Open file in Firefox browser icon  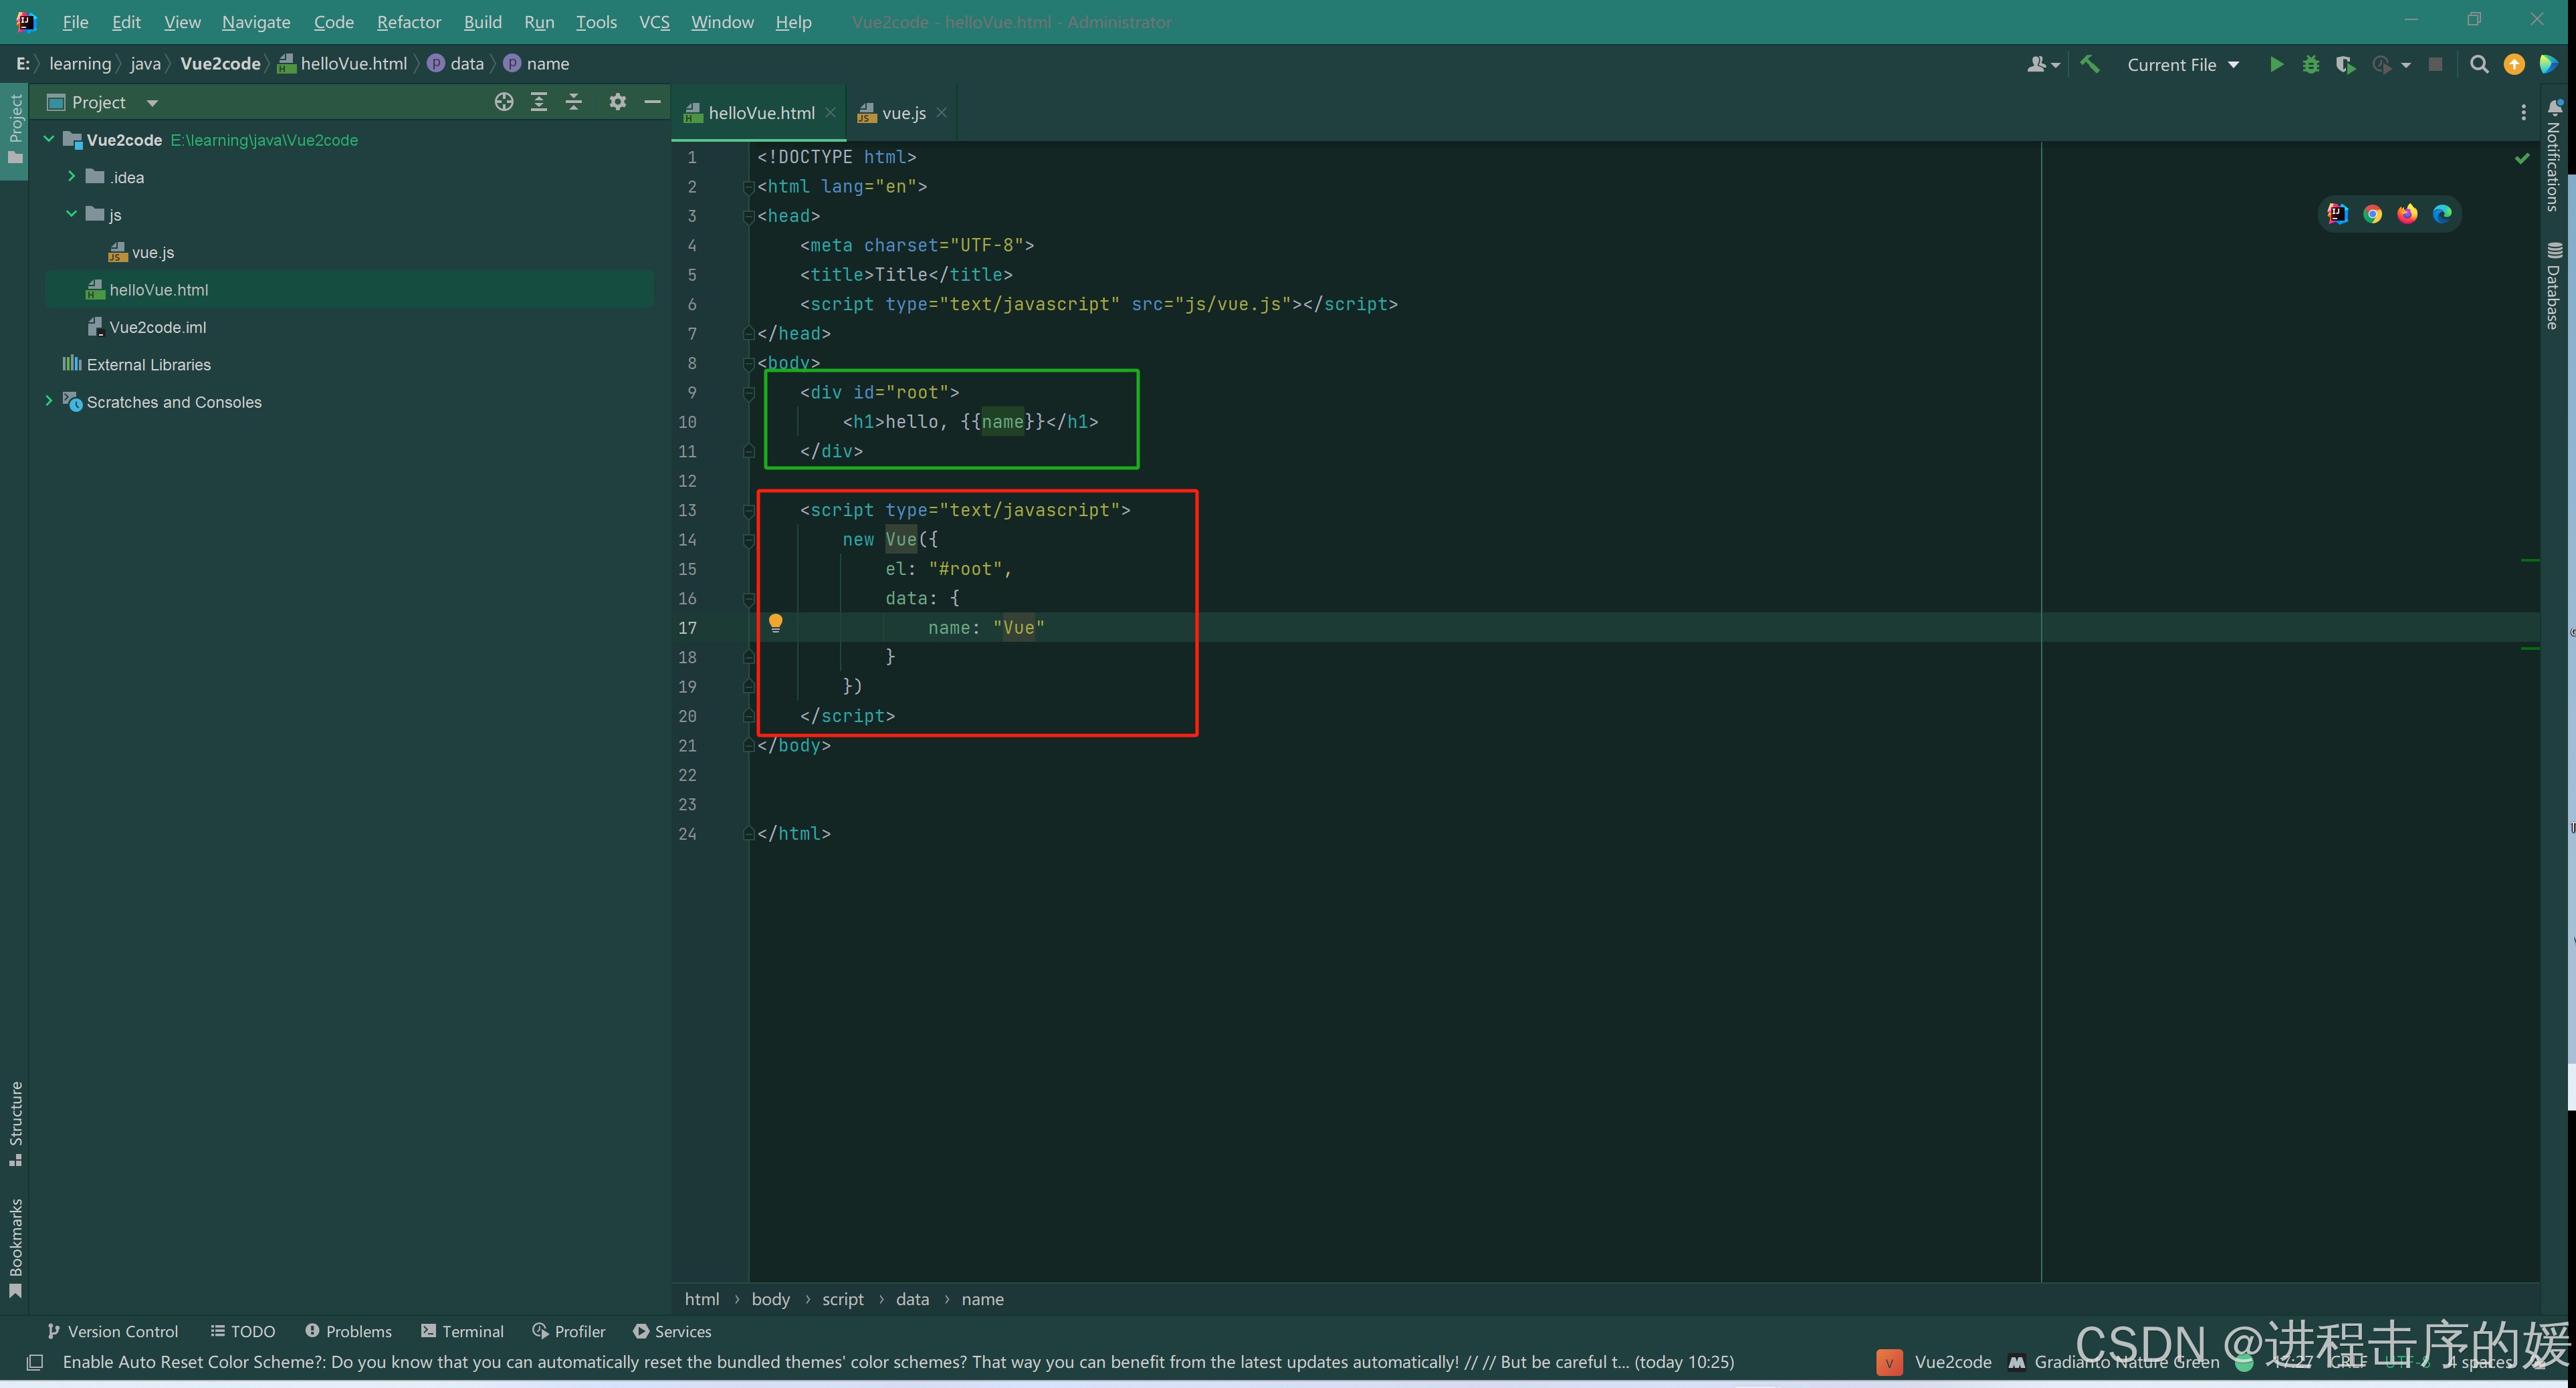coord(2407,214)
